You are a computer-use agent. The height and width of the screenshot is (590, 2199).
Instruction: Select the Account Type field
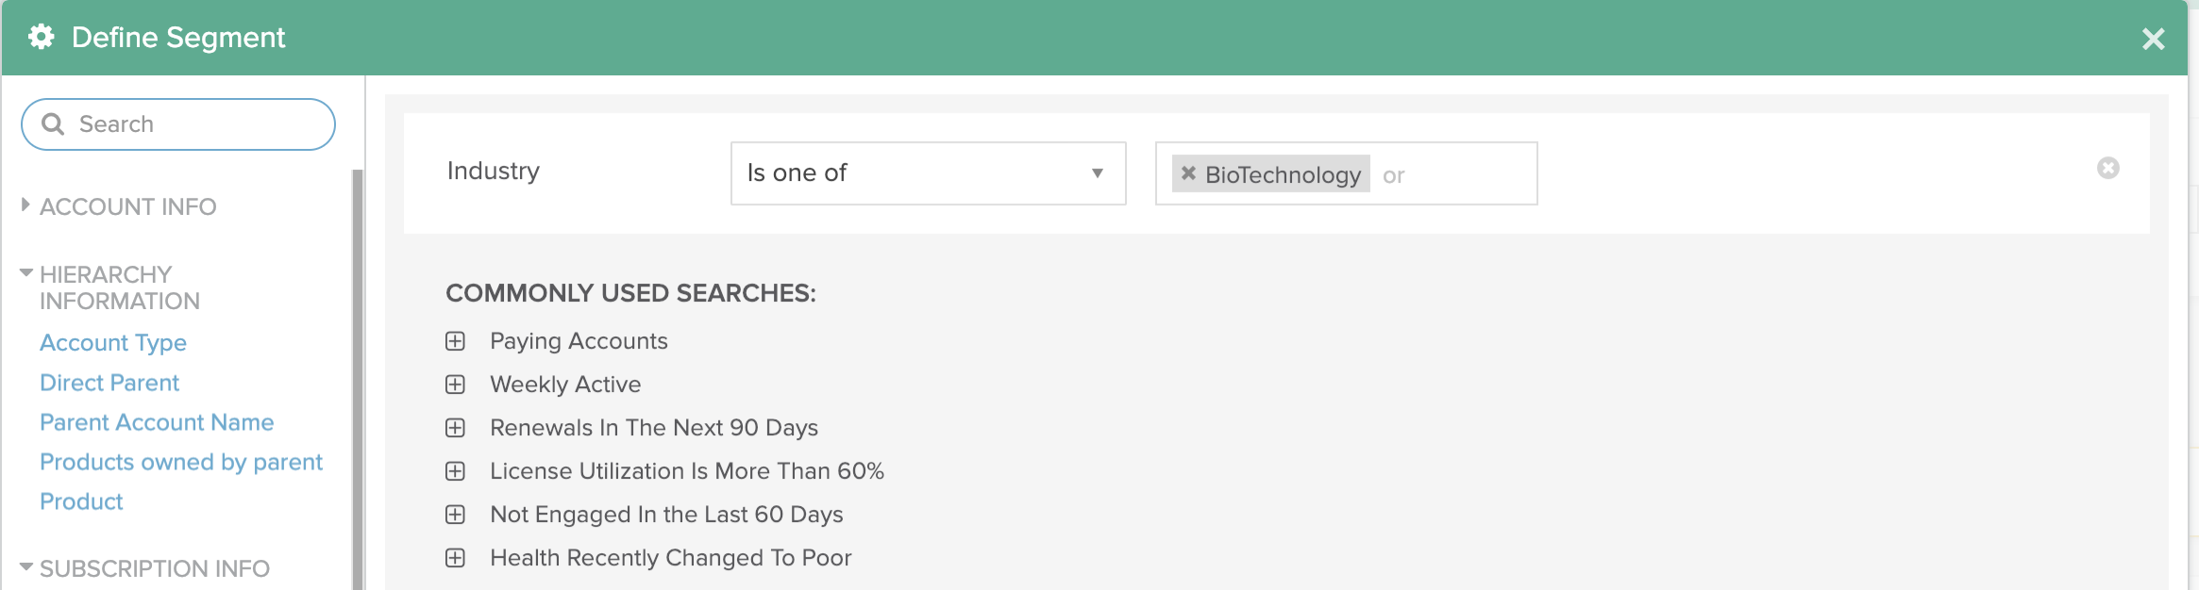pyautogui.click(x=113, y=343)
